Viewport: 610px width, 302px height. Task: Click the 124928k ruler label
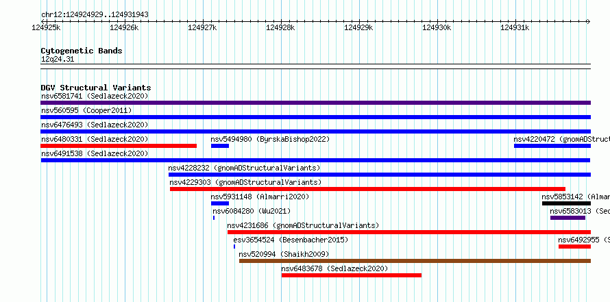click(280, 27)
